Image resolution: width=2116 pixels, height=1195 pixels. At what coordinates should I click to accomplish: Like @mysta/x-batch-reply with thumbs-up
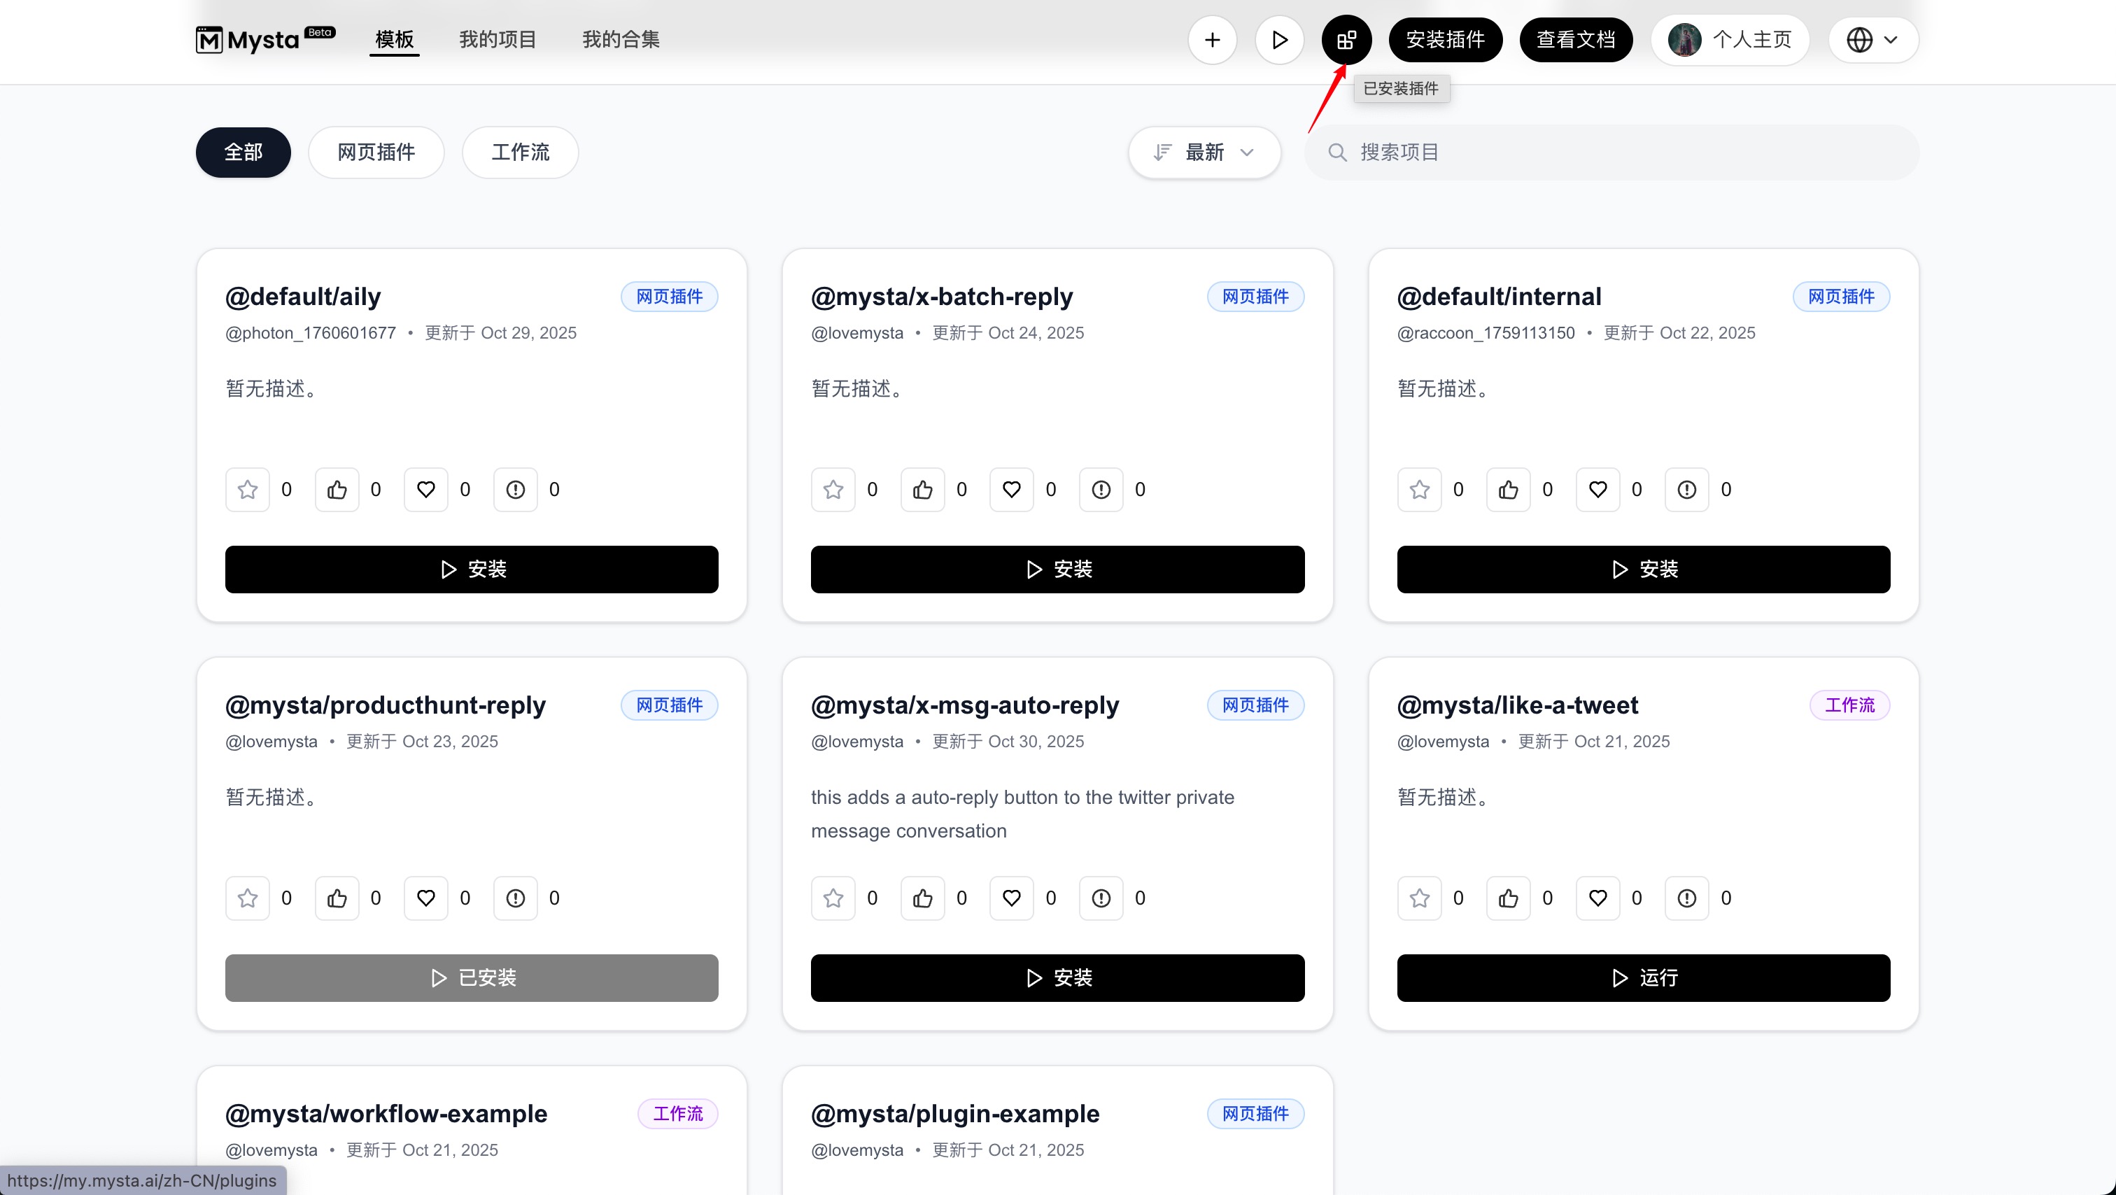tap(922, 490)
